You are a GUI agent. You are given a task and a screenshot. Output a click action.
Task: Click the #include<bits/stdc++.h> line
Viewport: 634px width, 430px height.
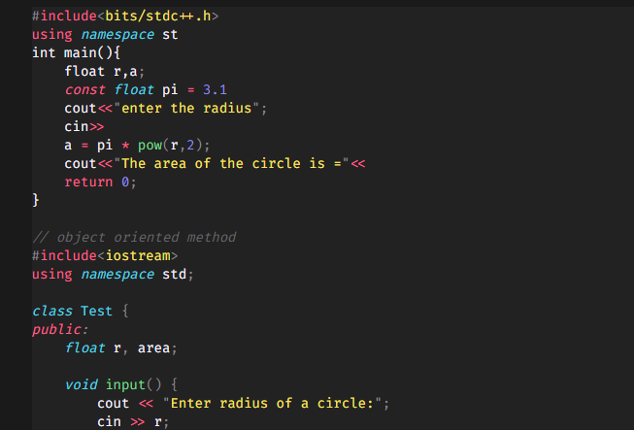(125, 17)
